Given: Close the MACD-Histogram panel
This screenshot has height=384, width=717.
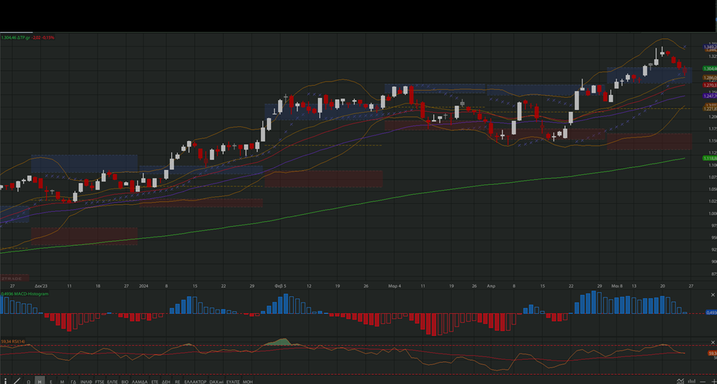Looking at the screenshot, I should (713, 295).
